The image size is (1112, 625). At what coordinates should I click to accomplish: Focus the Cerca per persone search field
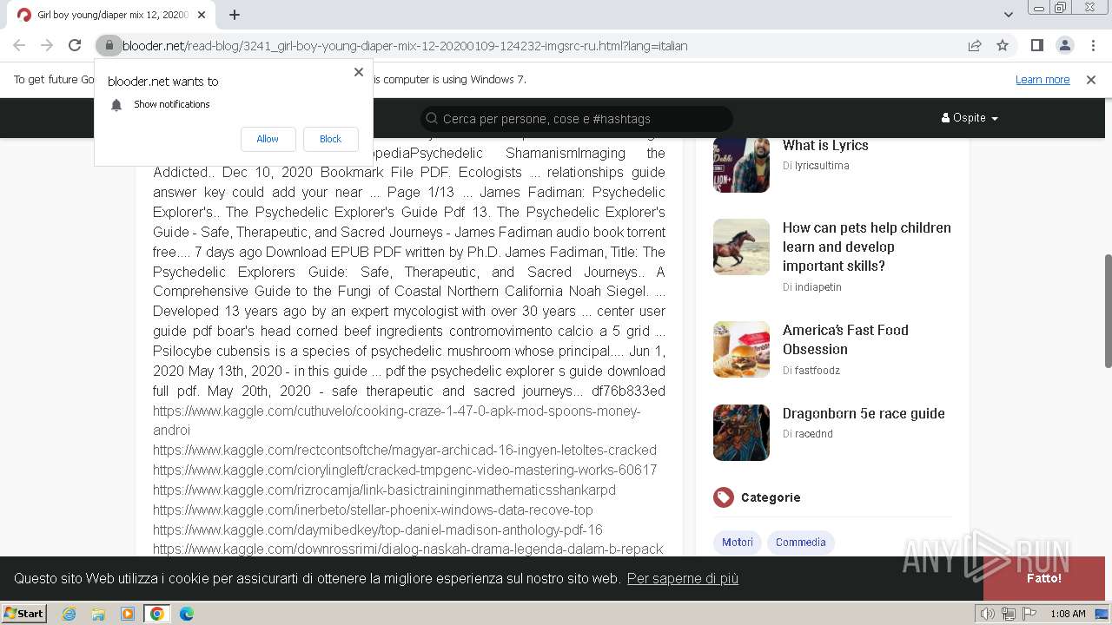point(577,119)
